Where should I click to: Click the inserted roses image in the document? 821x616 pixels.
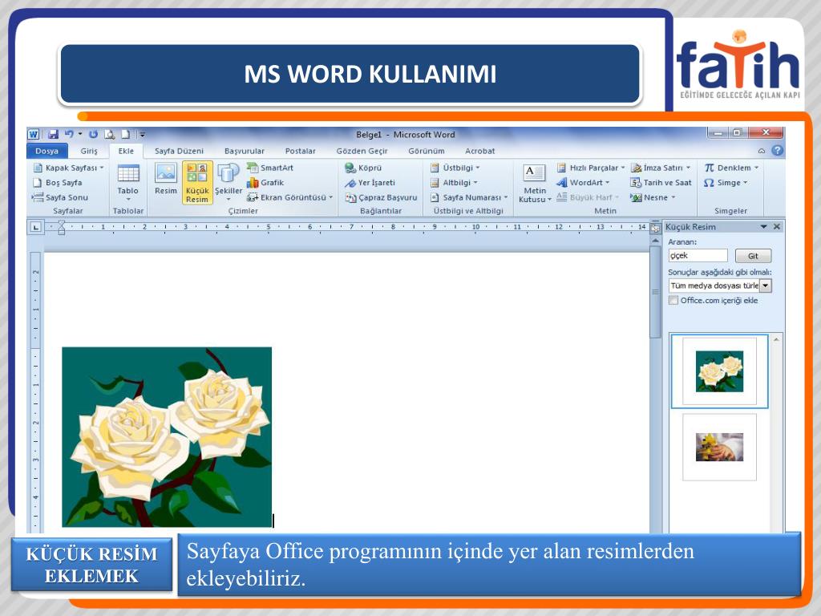click(167, 437)
